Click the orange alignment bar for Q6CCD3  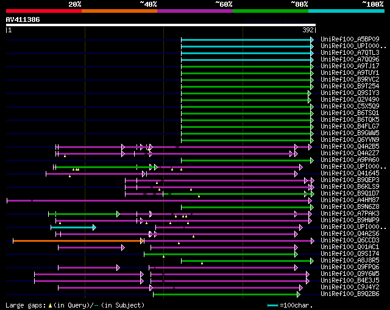click(x=77, y=241)
